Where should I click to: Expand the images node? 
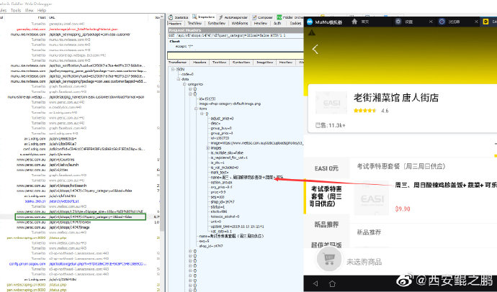tap(207, 147)
